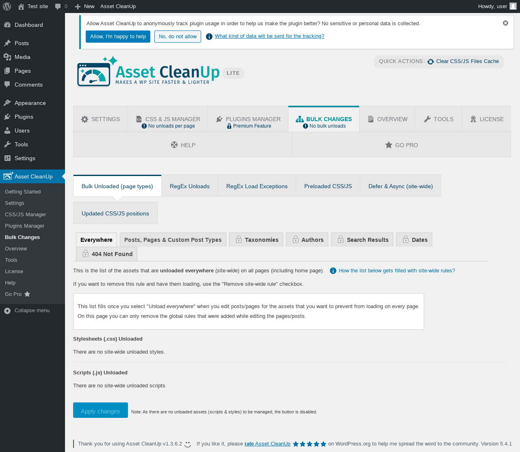
Task: Click the five-star rating icons in footer
Action: (310, 444)
